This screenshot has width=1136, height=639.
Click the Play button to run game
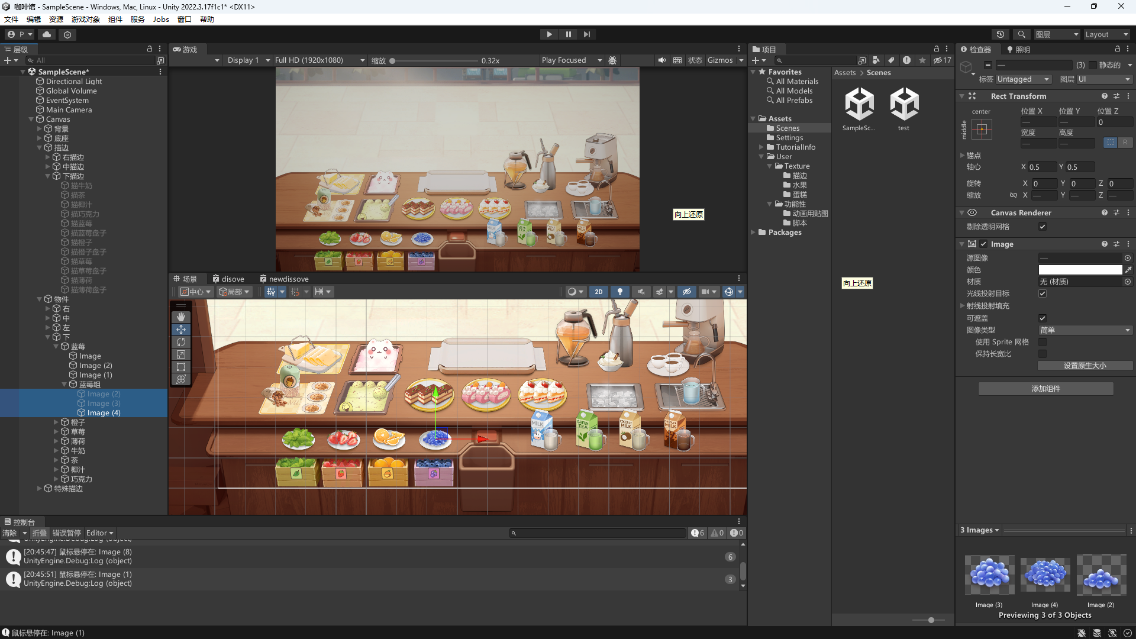click(549, 34)
